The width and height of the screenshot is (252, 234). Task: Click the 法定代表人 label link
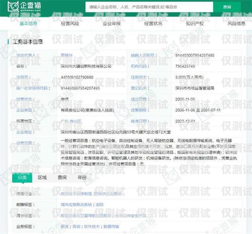(26, 55)
